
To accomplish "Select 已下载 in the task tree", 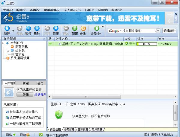I will 20,50.
